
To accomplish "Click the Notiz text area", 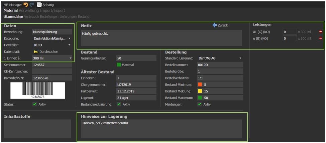I will [x=161, y=38].
